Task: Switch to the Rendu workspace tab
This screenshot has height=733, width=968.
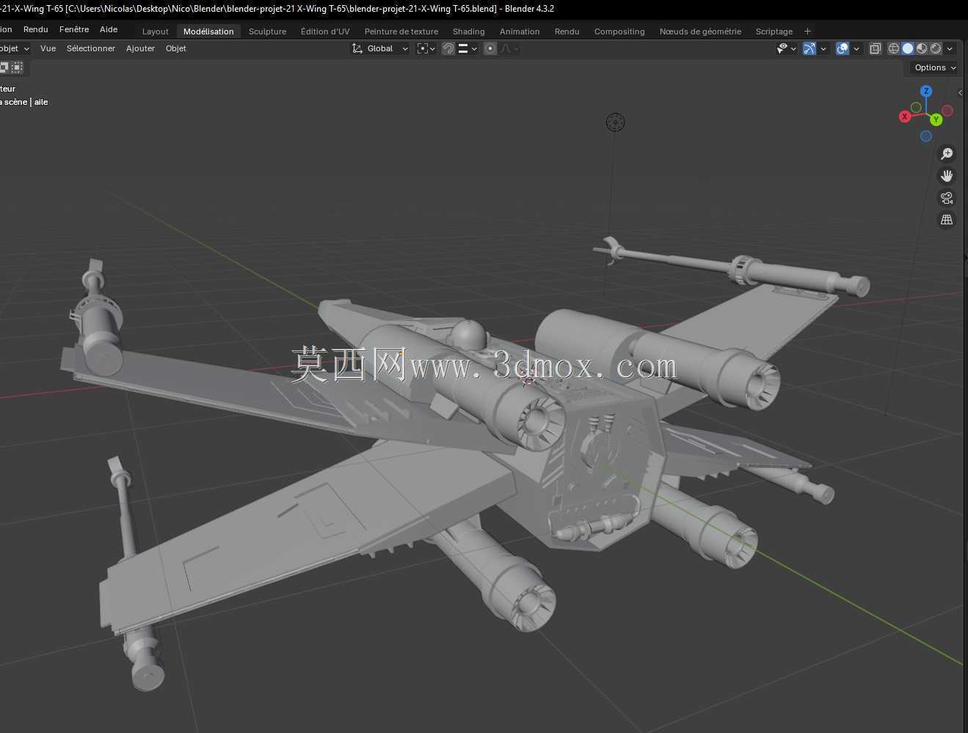Action: click(x=567, y=32)
